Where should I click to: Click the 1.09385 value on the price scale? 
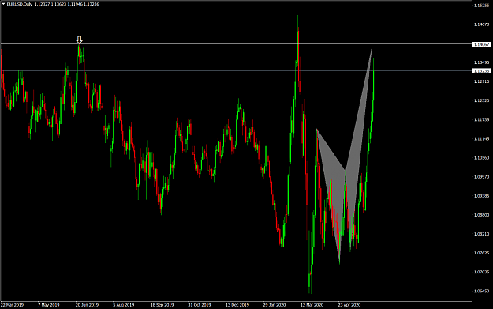tap(481, 196)
